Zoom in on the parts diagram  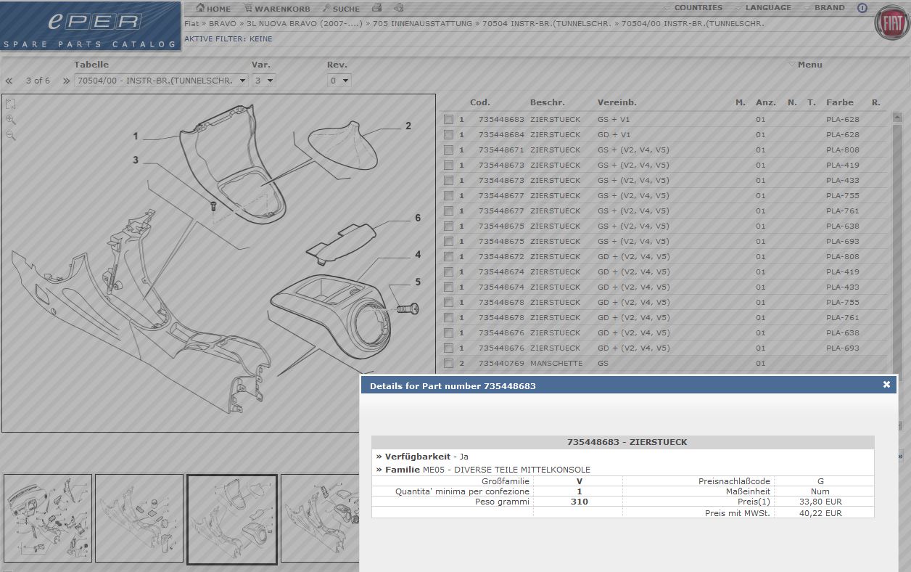click(10, 120)
